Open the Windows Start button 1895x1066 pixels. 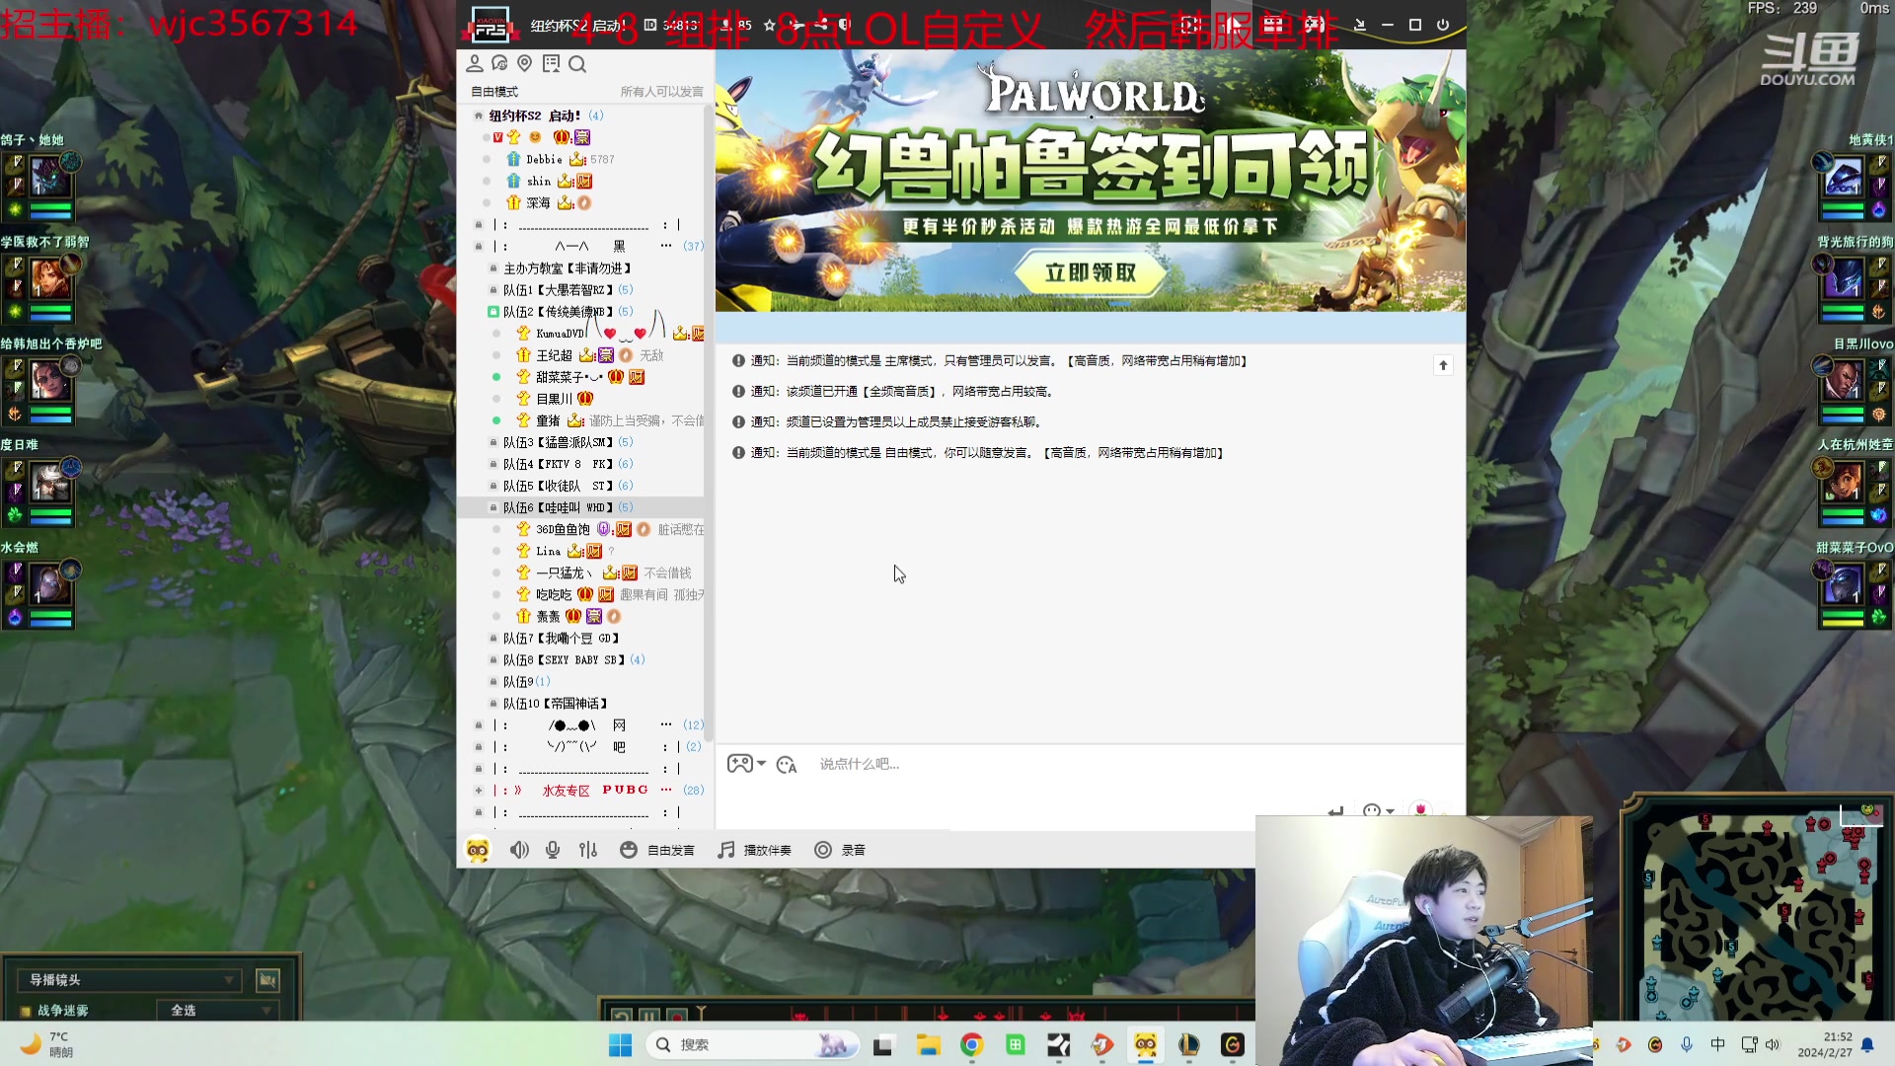click(620, 1045)
